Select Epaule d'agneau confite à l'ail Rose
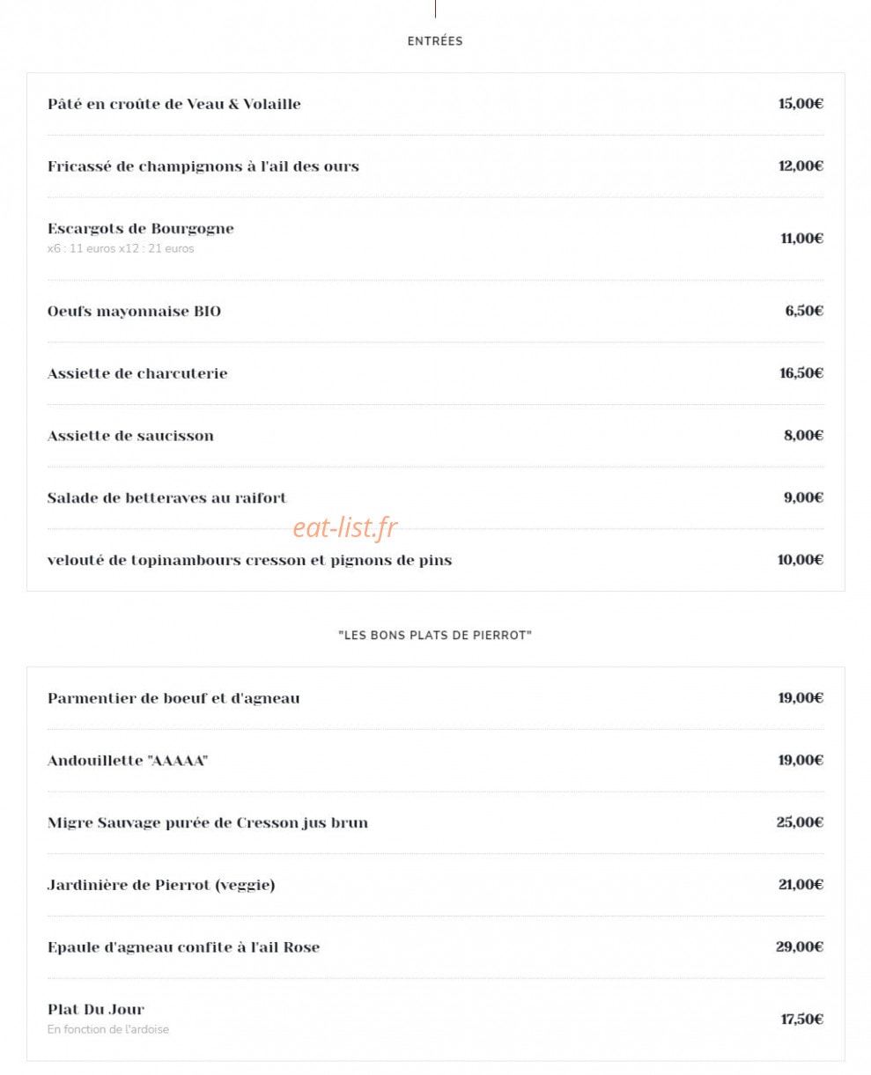The height and width of the screenshot is (1075, 871). (183, 948)
